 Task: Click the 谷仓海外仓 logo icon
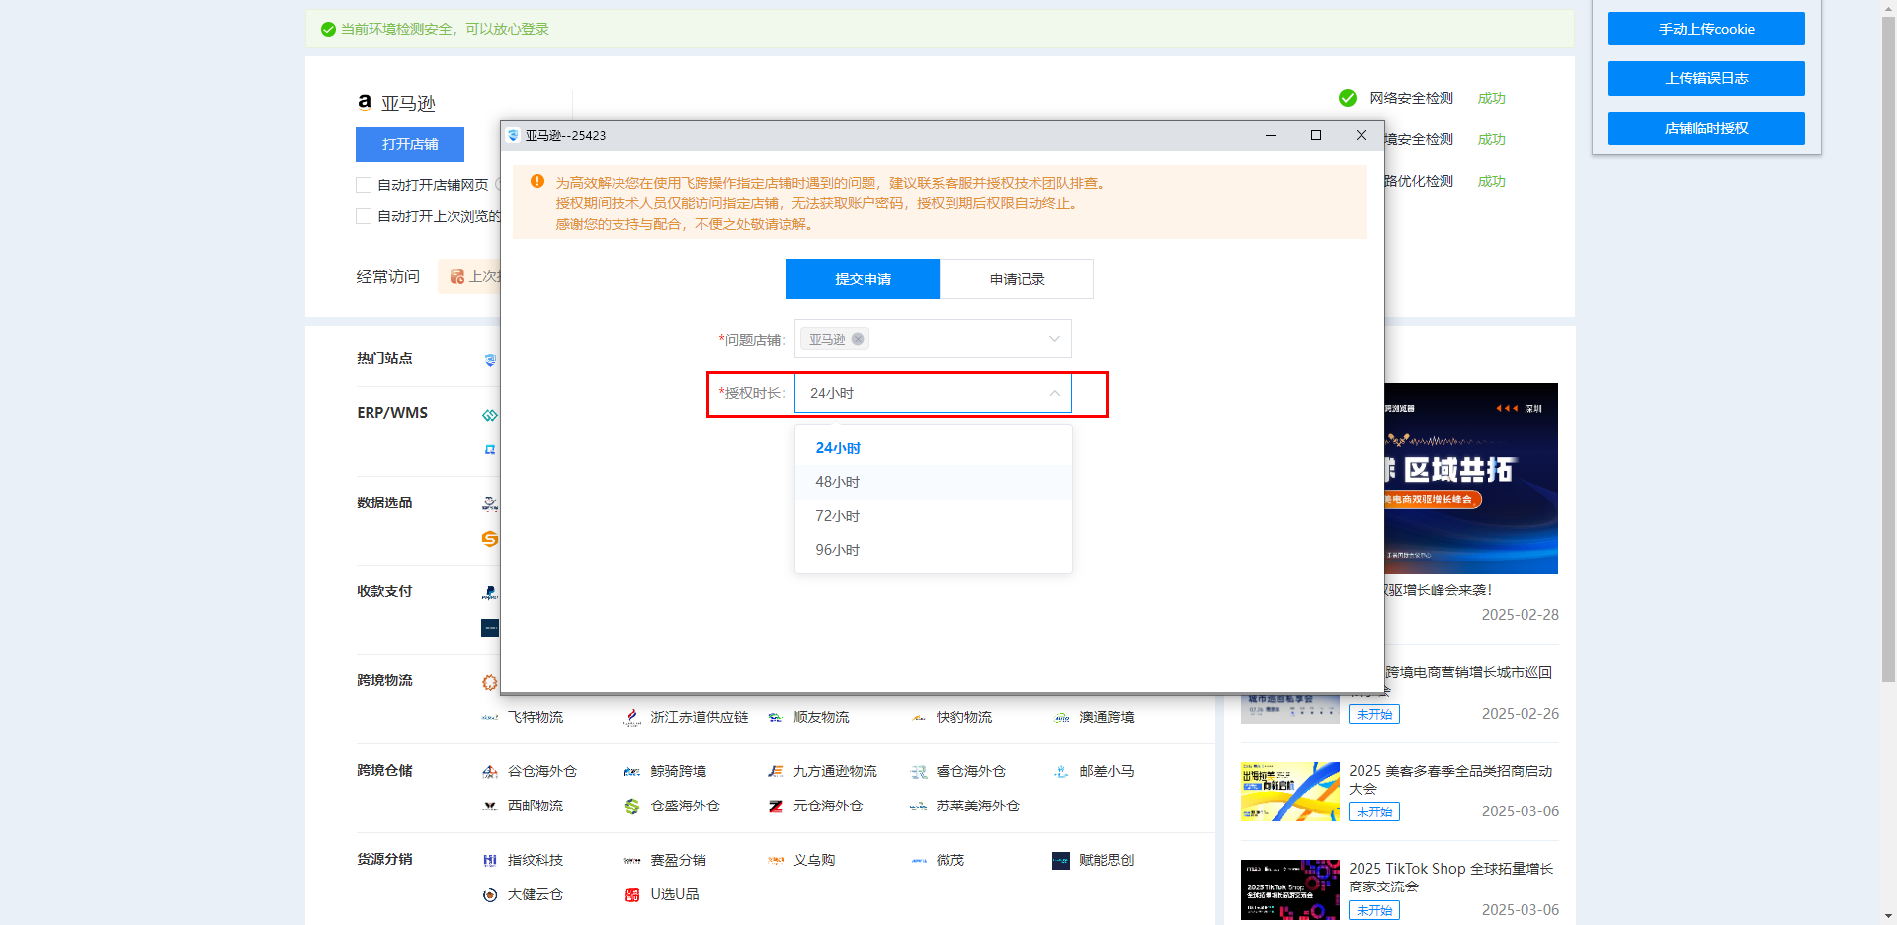490,772
